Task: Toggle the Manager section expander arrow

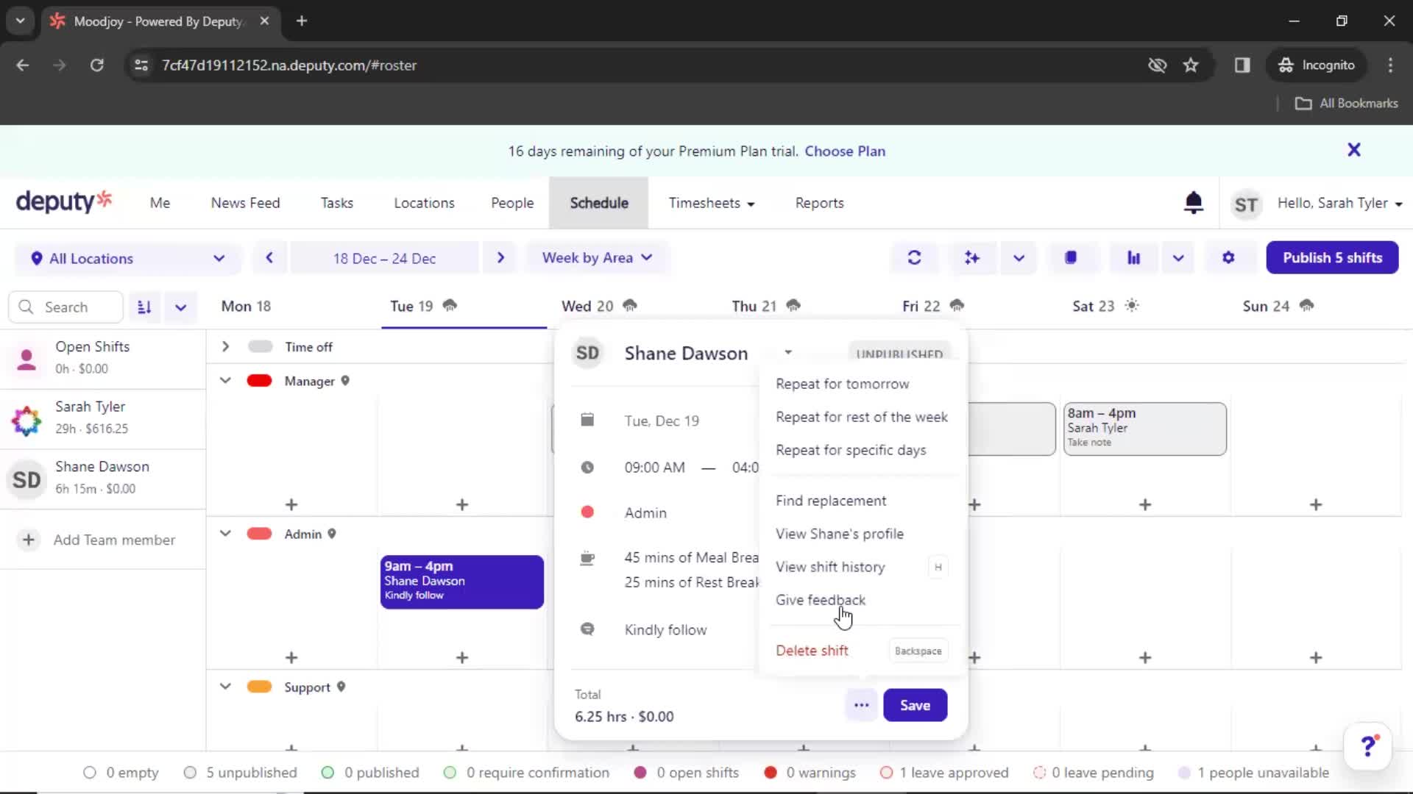Action: (x=224, y=380)
